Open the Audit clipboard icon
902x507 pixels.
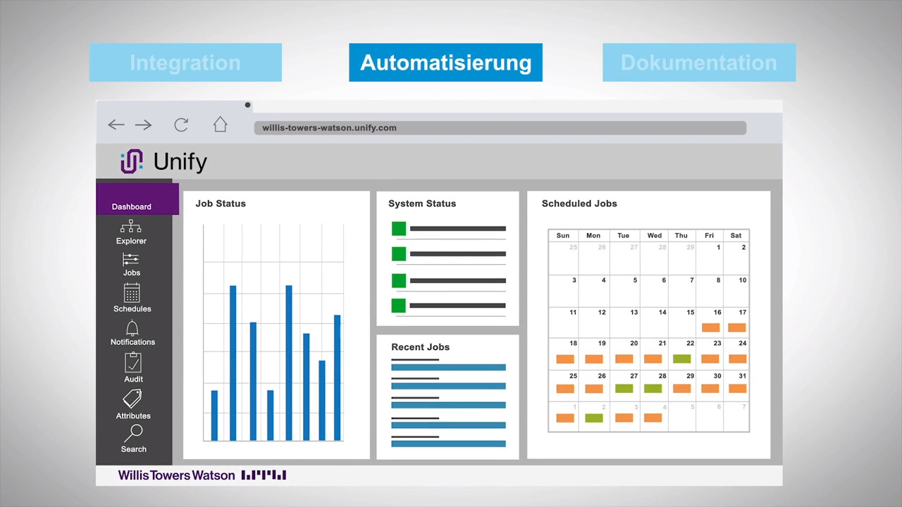point(132,363)
